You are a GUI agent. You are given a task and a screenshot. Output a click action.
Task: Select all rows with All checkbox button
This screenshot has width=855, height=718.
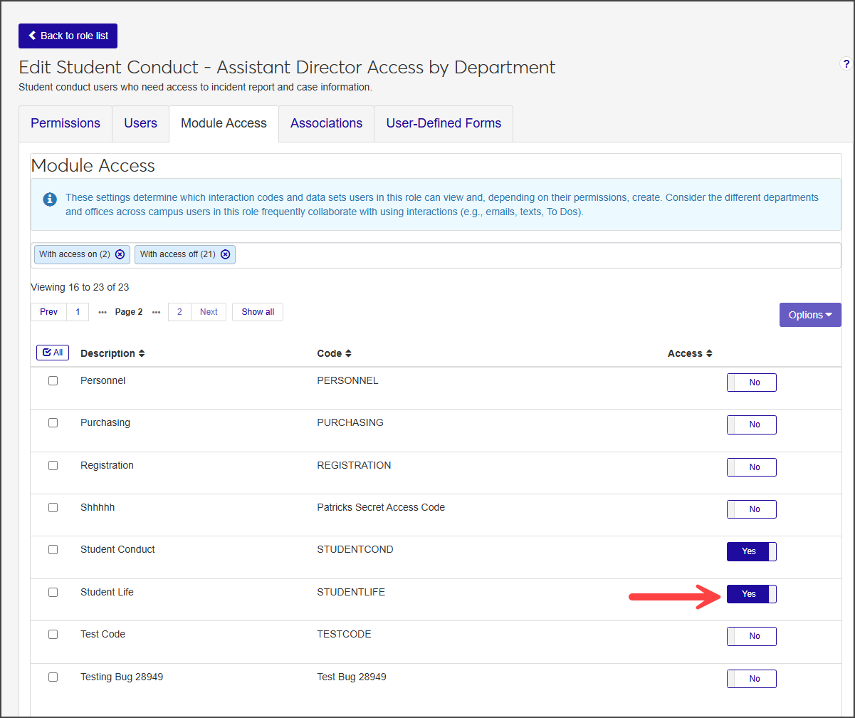coord(53,353)
